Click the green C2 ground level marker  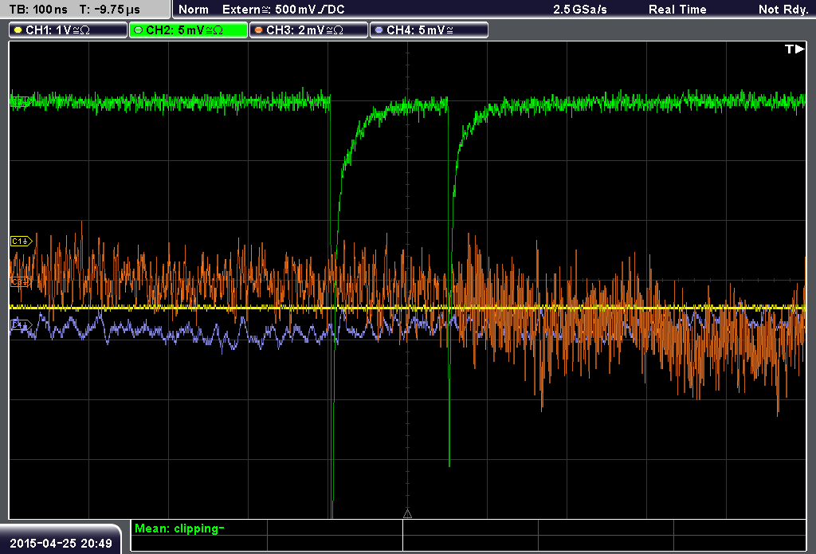click(20, 101)
